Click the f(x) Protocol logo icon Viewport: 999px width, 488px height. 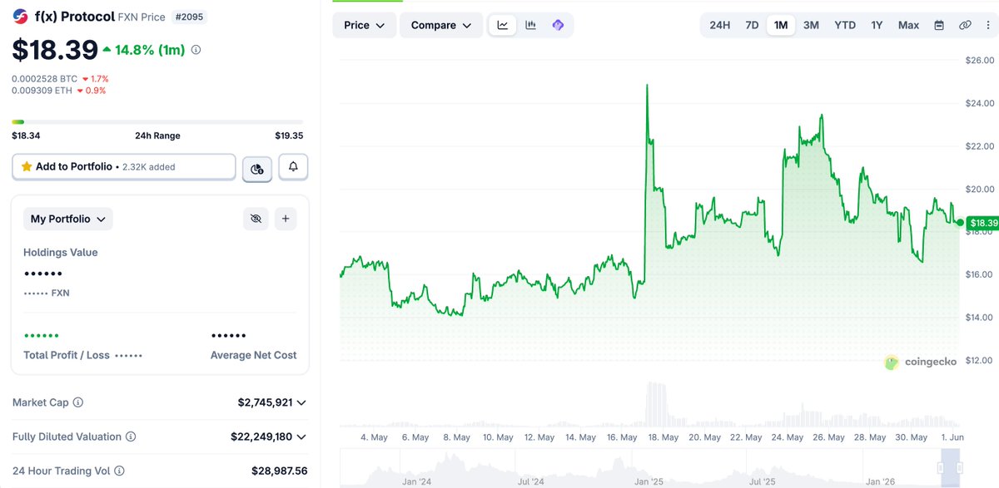(x=20, y=17)
